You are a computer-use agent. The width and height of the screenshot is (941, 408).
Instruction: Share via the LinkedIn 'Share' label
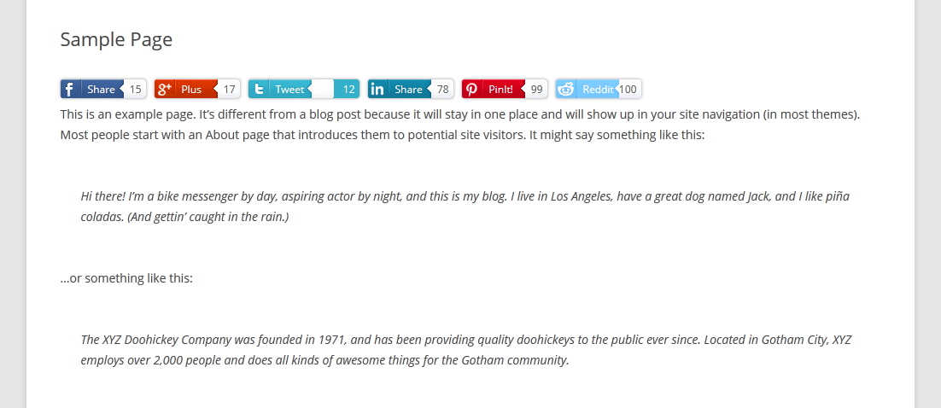coord(409,90)
